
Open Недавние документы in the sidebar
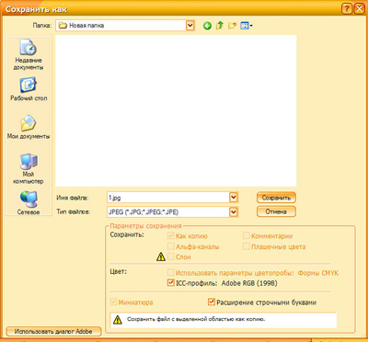click(29, 55)
